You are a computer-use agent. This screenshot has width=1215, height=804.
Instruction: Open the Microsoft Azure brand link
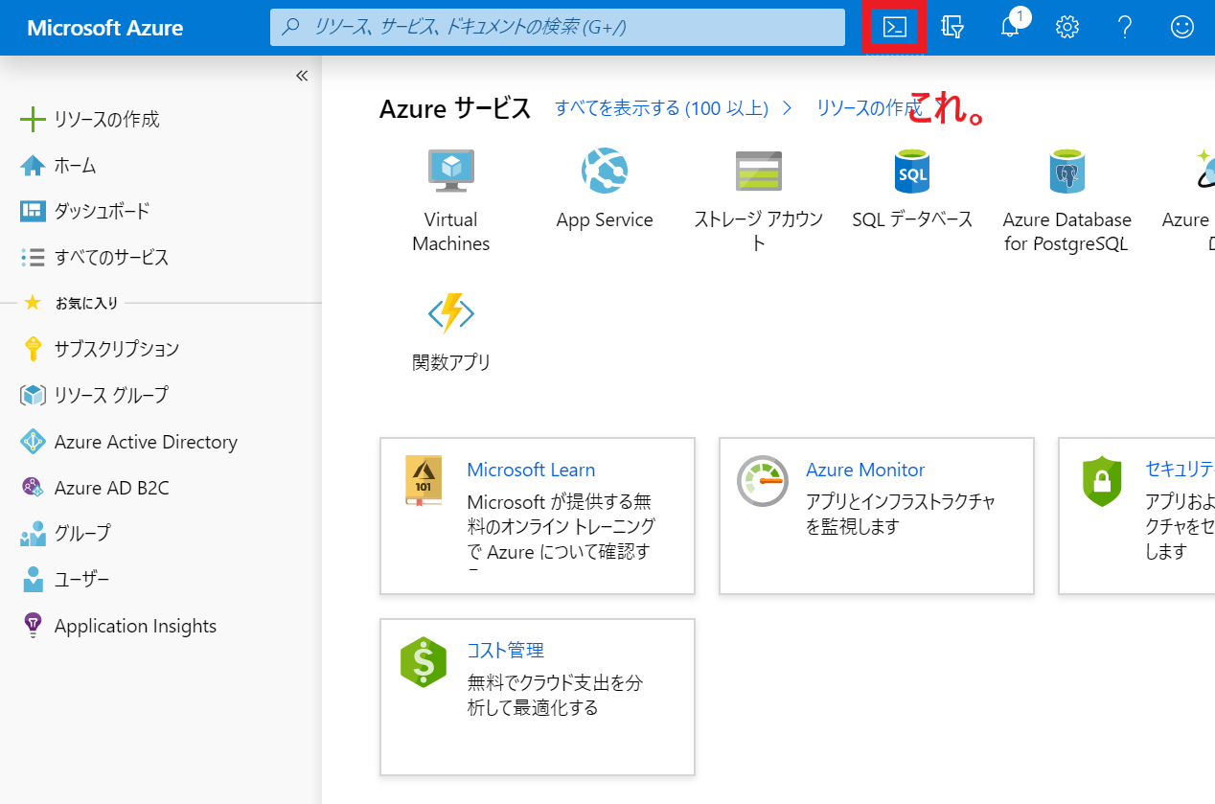tap(105, 28)
